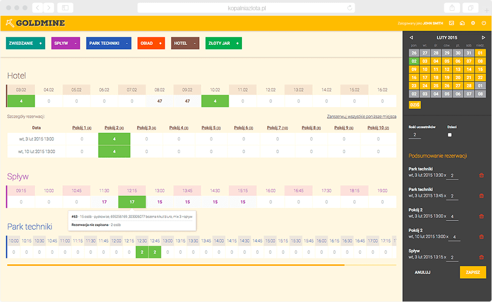Image resolution: width=492 pixels, height=302 pixels.
Task: Click browser forward arrow
Action: tap(49, 8)
